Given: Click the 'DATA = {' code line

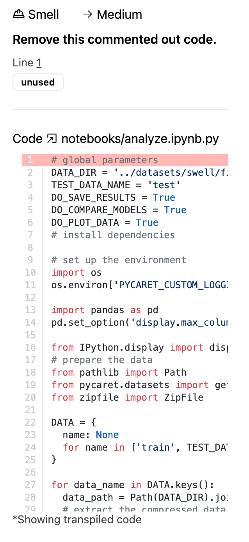Looking at the screenshot, I should [x=74, y=423].
